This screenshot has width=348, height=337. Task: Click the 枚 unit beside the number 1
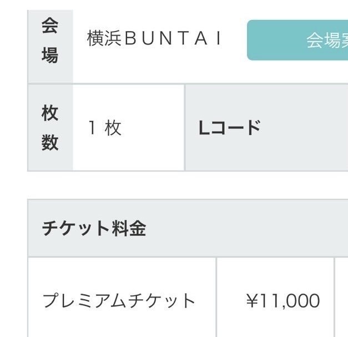coord(113,128)
